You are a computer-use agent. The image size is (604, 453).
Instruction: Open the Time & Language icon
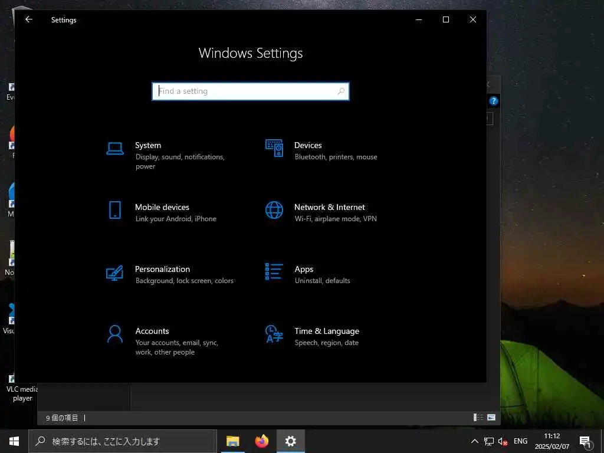(x=274, y=334)
